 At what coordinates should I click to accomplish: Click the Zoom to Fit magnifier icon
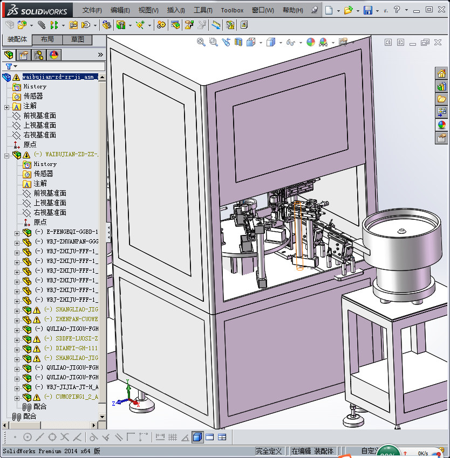tap(201, 42)
